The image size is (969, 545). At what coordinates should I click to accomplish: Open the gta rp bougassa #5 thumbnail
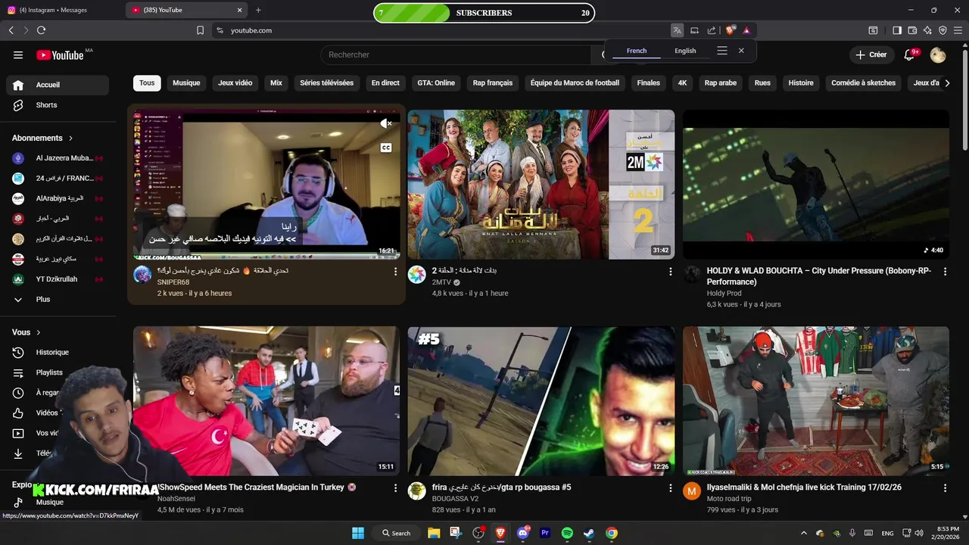coord(541,401)
